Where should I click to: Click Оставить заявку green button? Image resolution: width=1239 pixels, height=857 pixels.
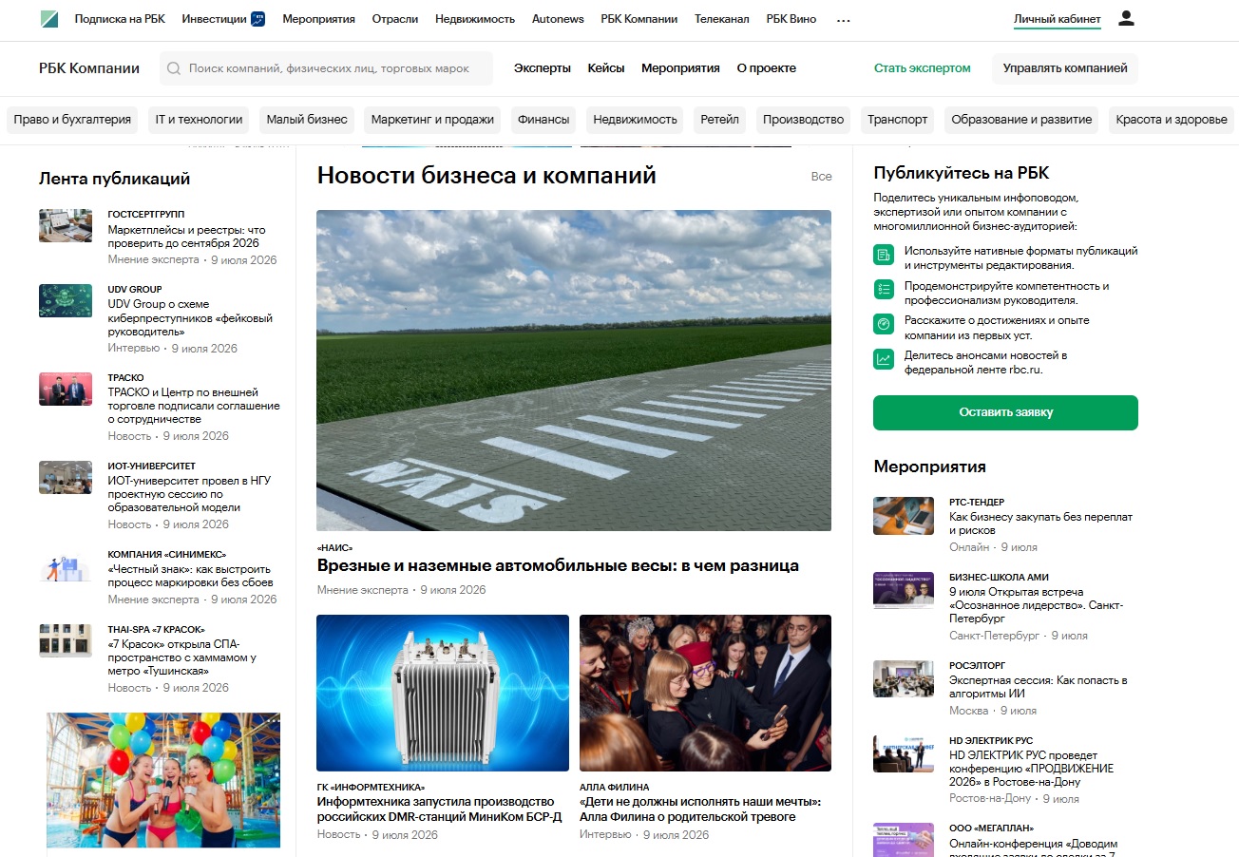1005,412
